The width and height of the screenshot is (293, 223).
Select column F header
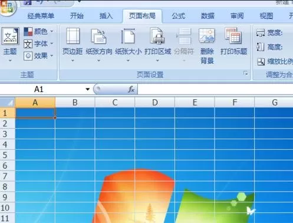pos(235,103)
